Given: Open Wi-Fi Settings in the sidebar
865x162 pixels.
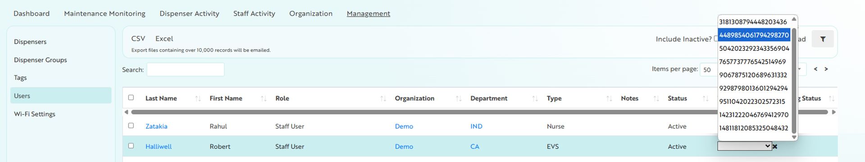Looking at the screenshot, I should tap(35, 114).
